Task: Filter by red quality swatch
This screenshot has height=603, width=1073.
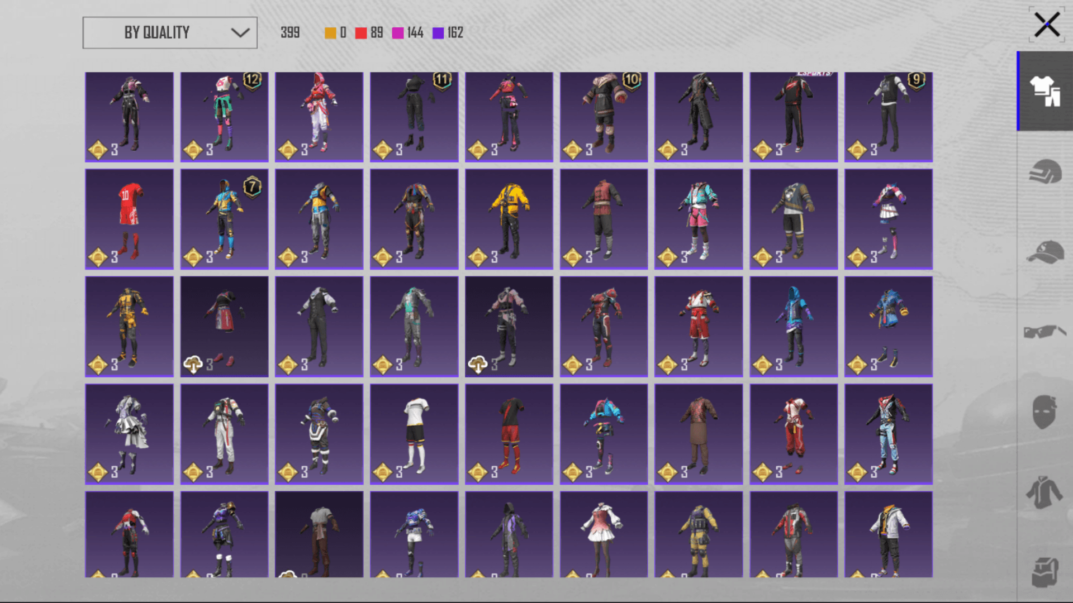Action: (x=361, y=33)
